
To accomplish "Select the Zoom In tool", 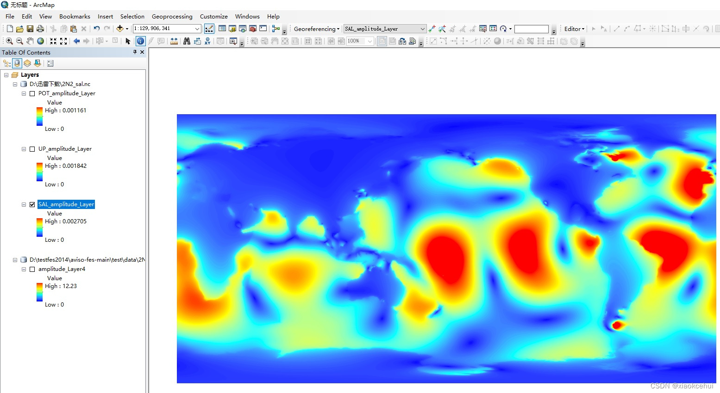I will pos(9,41).
